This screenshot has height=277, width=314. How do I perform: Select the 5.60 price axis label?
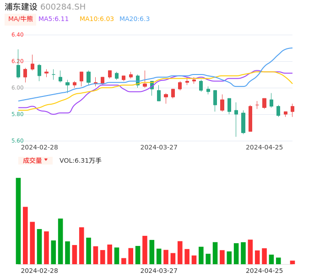(x=17, y=141)
